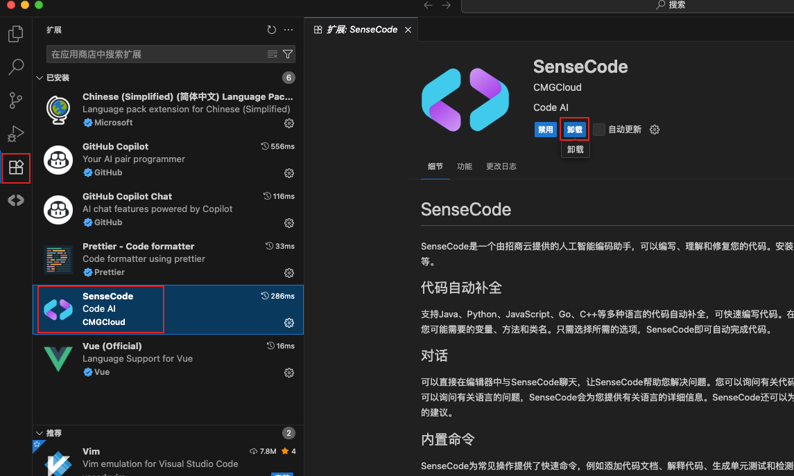This screenshot has width=794, height=476.
Task: Open the Search view in activity bar
Action: (16, 67)
